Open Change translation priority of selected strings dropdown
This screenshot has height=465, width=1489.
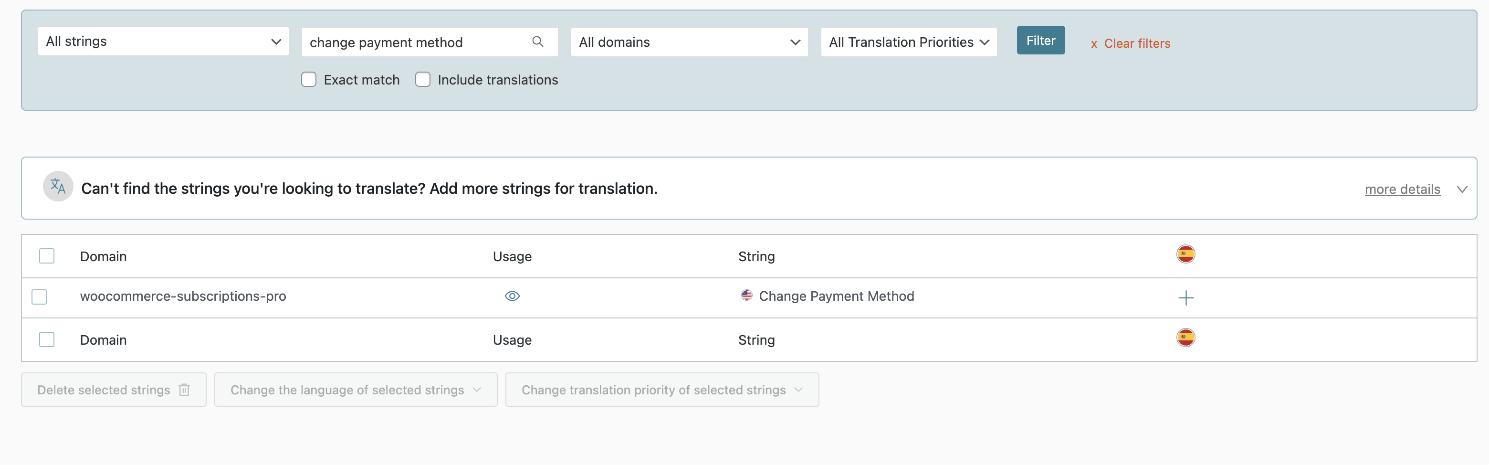(662, 390)
